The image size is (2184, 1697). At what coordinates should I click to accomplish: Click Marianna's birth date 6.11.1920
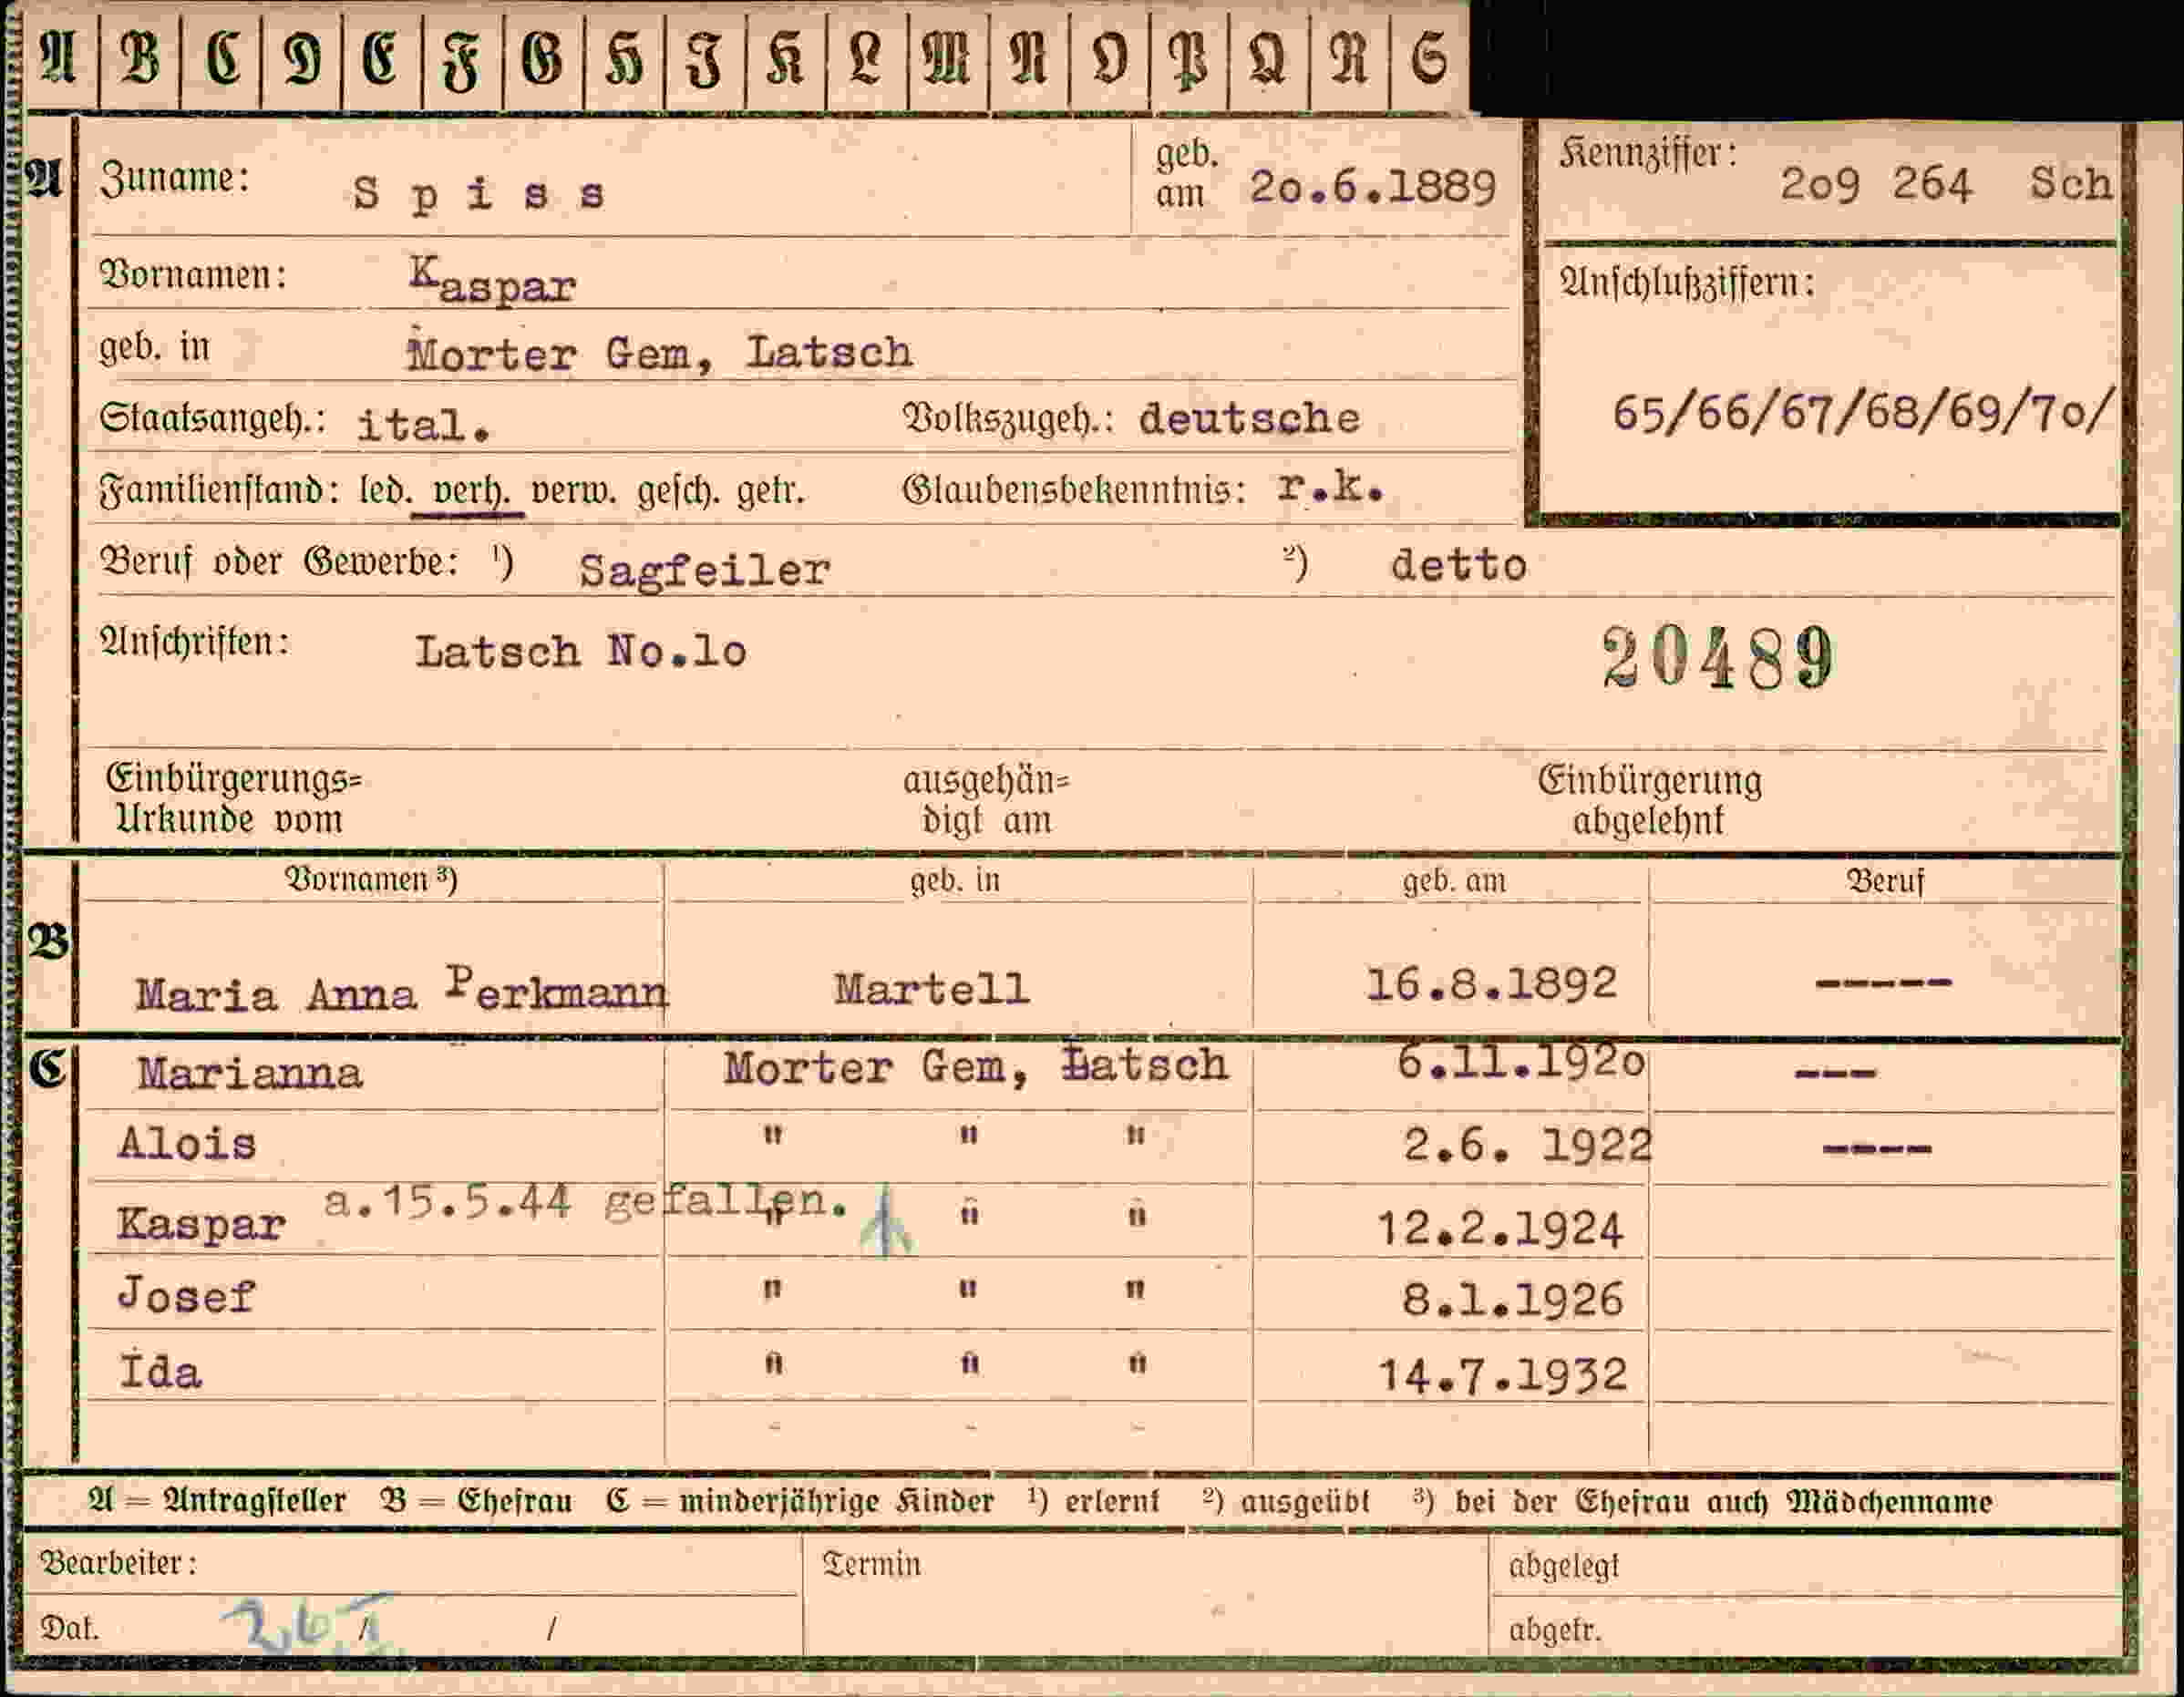click(x=1521, y=1061)
